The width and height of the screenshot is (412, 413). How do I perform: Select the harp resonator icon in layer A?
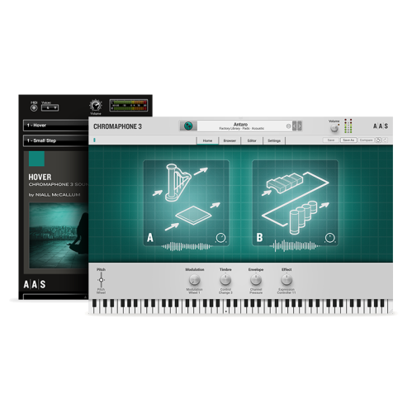click(178, 183)
